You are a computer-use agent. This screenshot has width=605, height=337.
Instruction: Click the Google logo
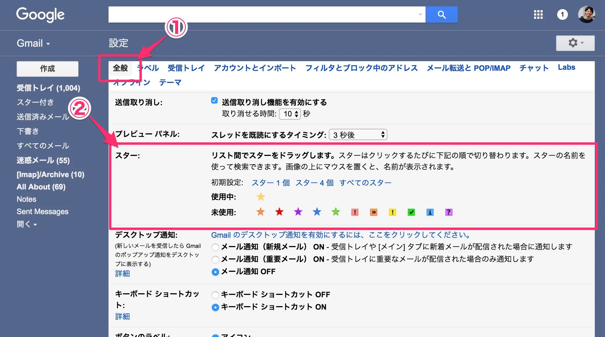40,14
